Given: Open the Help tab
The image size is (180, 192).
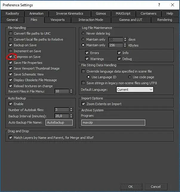Looking at the screenshot, I should point(170,13).
